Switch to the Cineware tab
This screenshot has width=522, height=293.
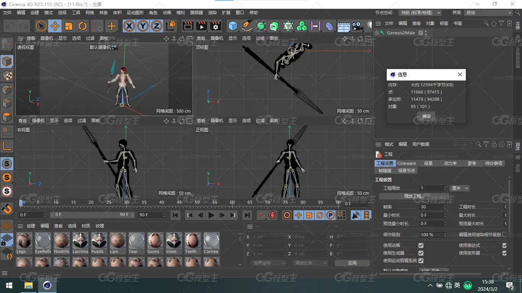[x=407, y=163]
